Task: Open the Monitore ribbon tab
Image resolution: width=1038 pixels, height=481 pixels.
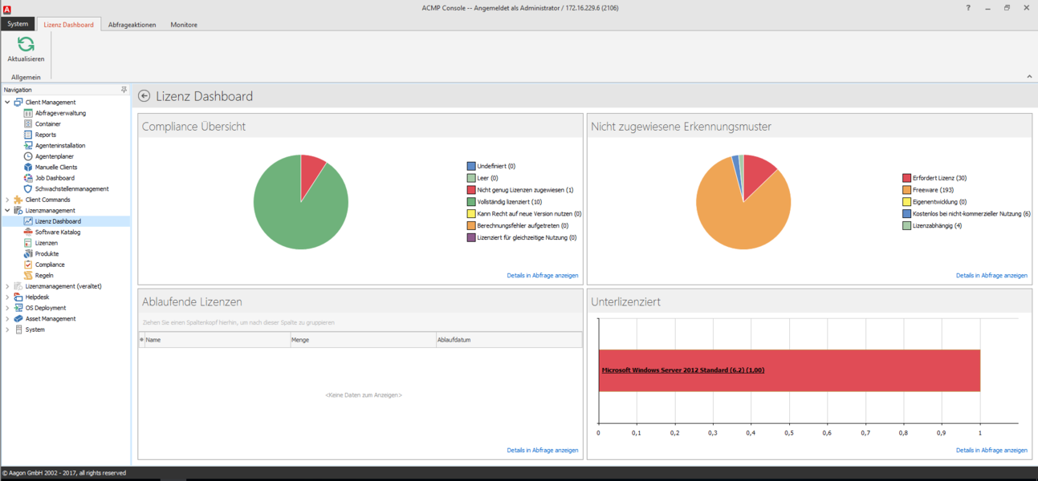Action: (184, 25)
